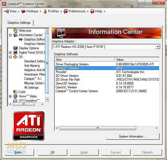Click the 3D cube icon
167x160 pixels.
pos(15,57)
